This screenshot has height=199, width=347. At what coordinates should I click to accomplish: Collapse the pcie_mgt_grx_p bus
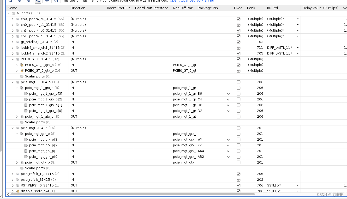[17, 134]
